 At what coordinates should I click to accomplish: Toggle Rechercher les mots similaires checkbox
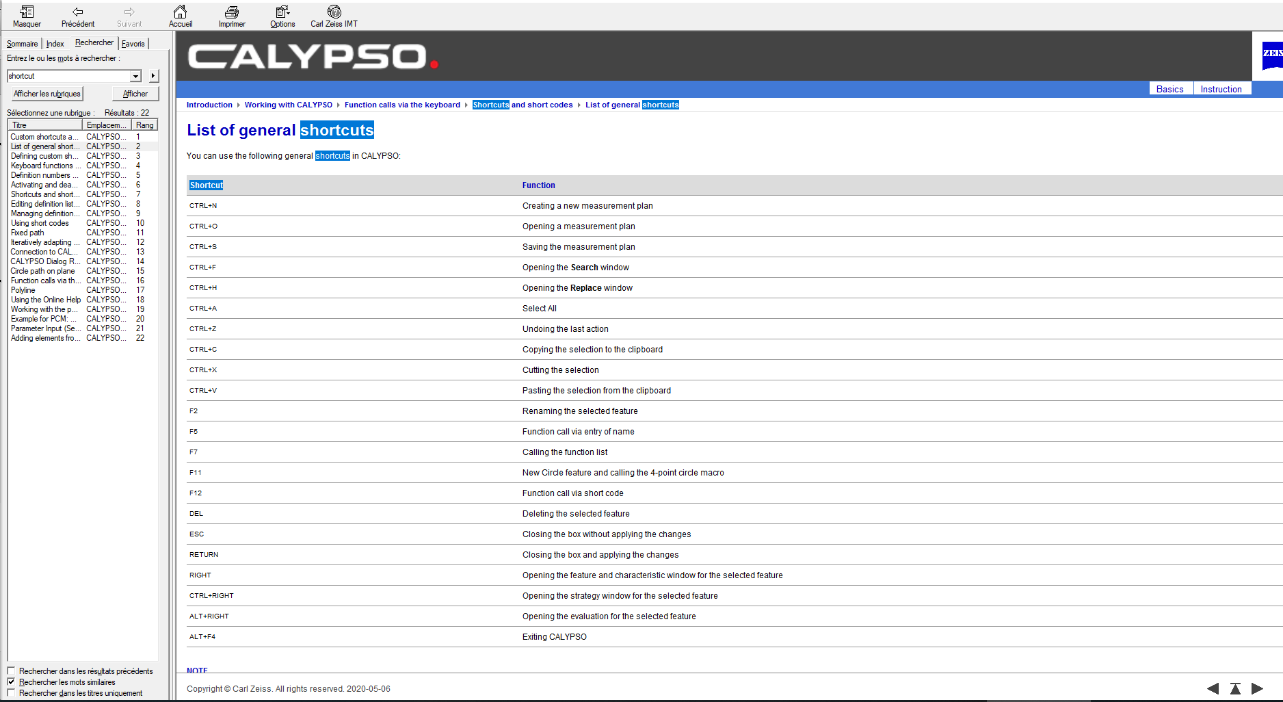[x=11, y=682]
